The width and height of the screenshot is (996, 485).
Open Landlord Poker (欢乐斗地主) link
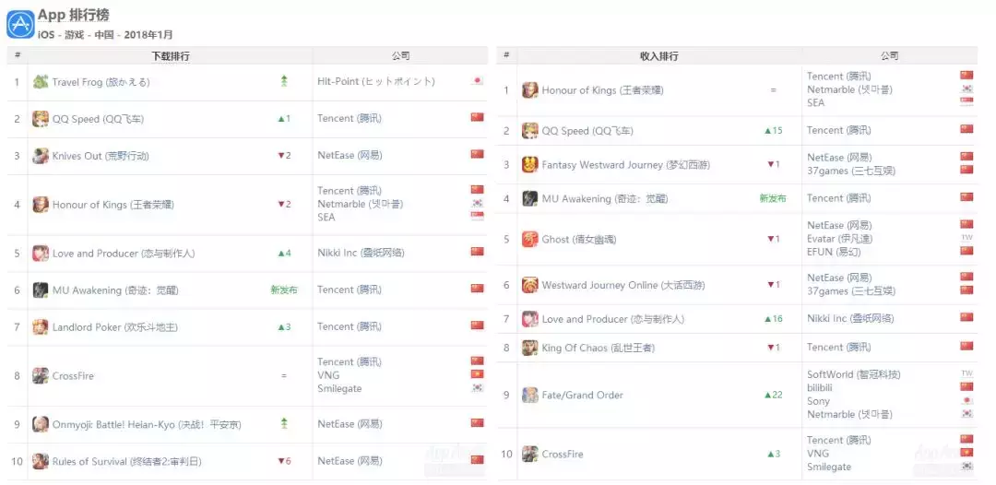click(x=115, y=327)
